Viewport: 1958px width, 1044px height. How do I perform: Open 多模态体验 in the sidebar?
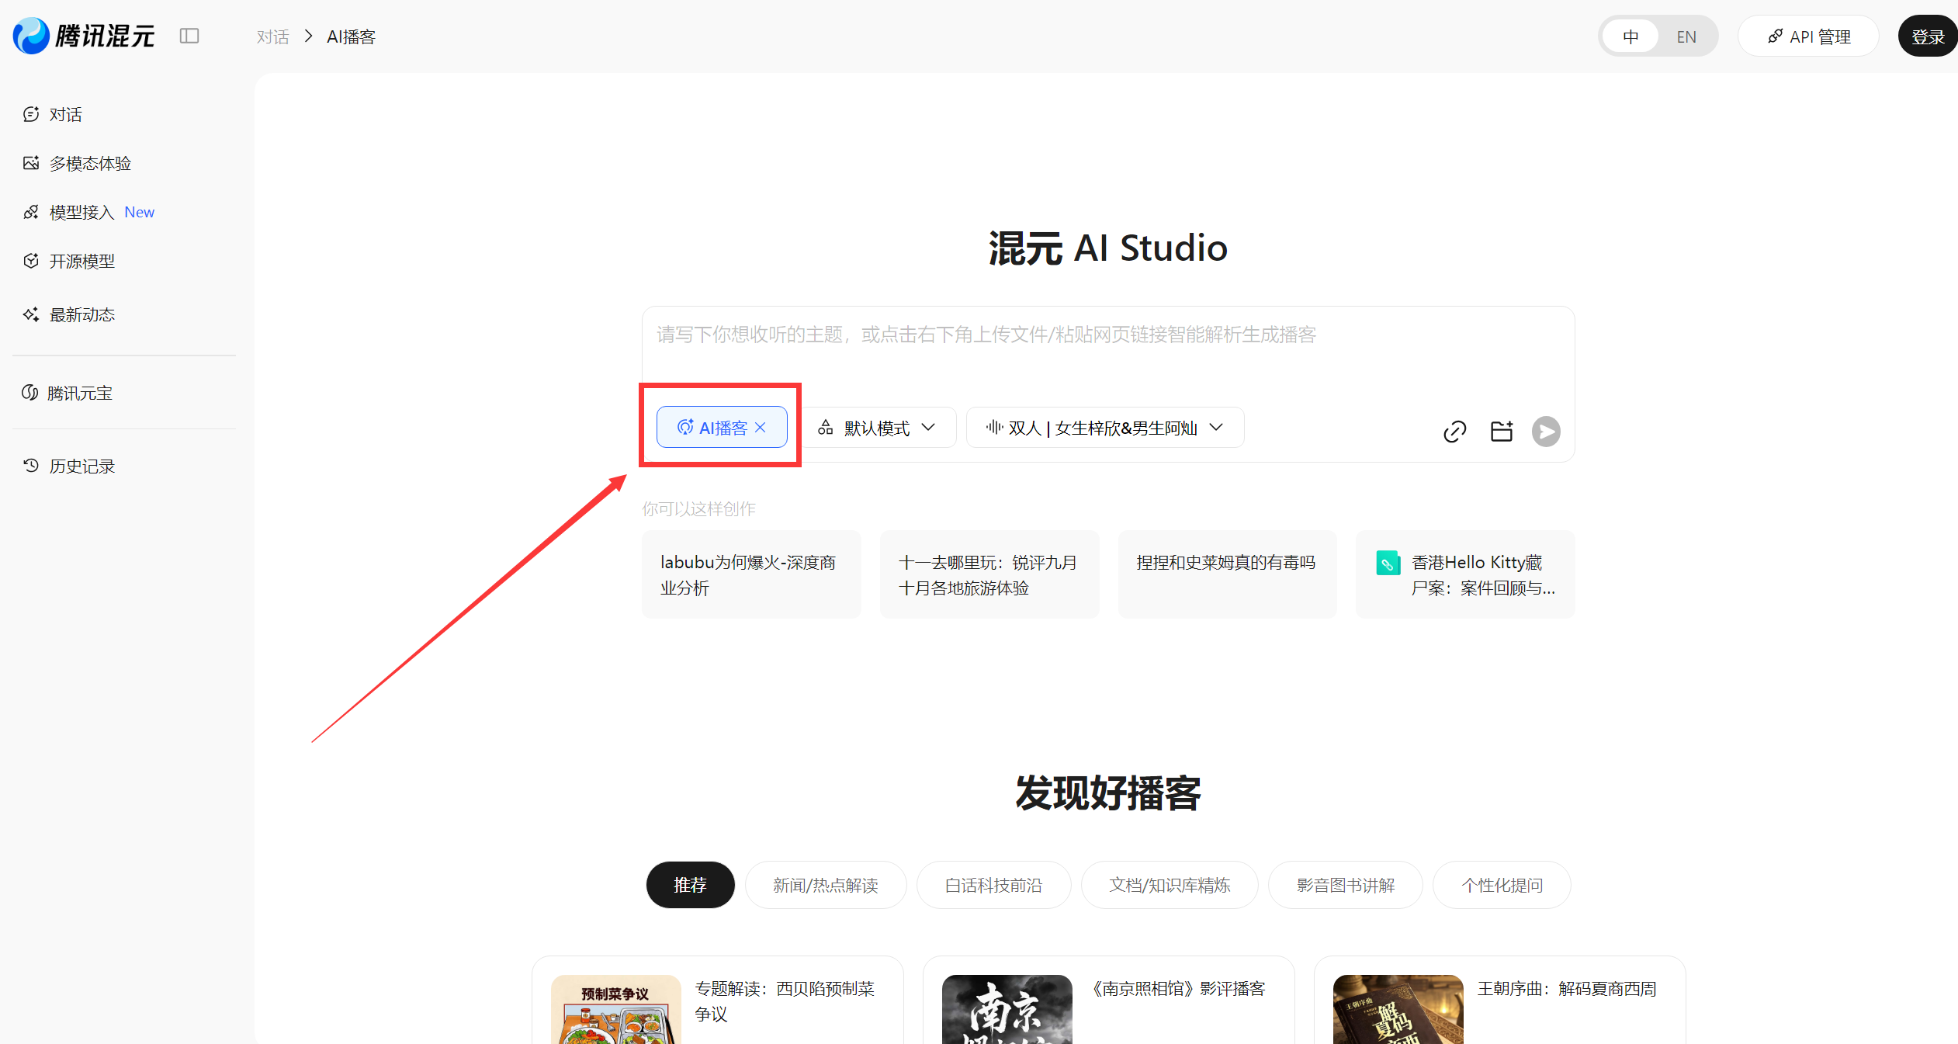click(89, 163)
